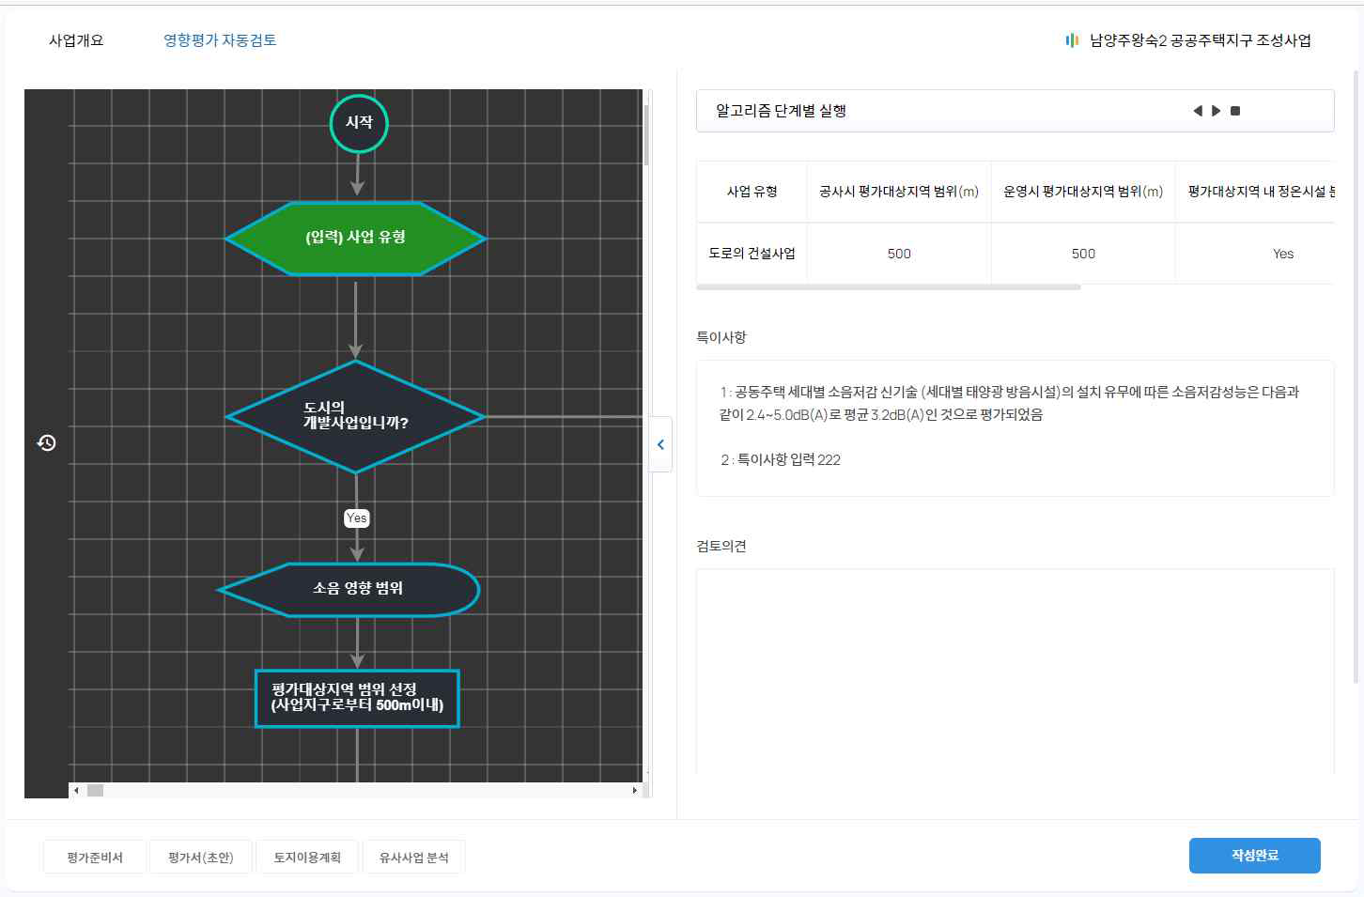This screenshot has height=897, width=1364.
Task: Click the 특이사항 입력 222 note line
Action: click(x=781, y=459)
